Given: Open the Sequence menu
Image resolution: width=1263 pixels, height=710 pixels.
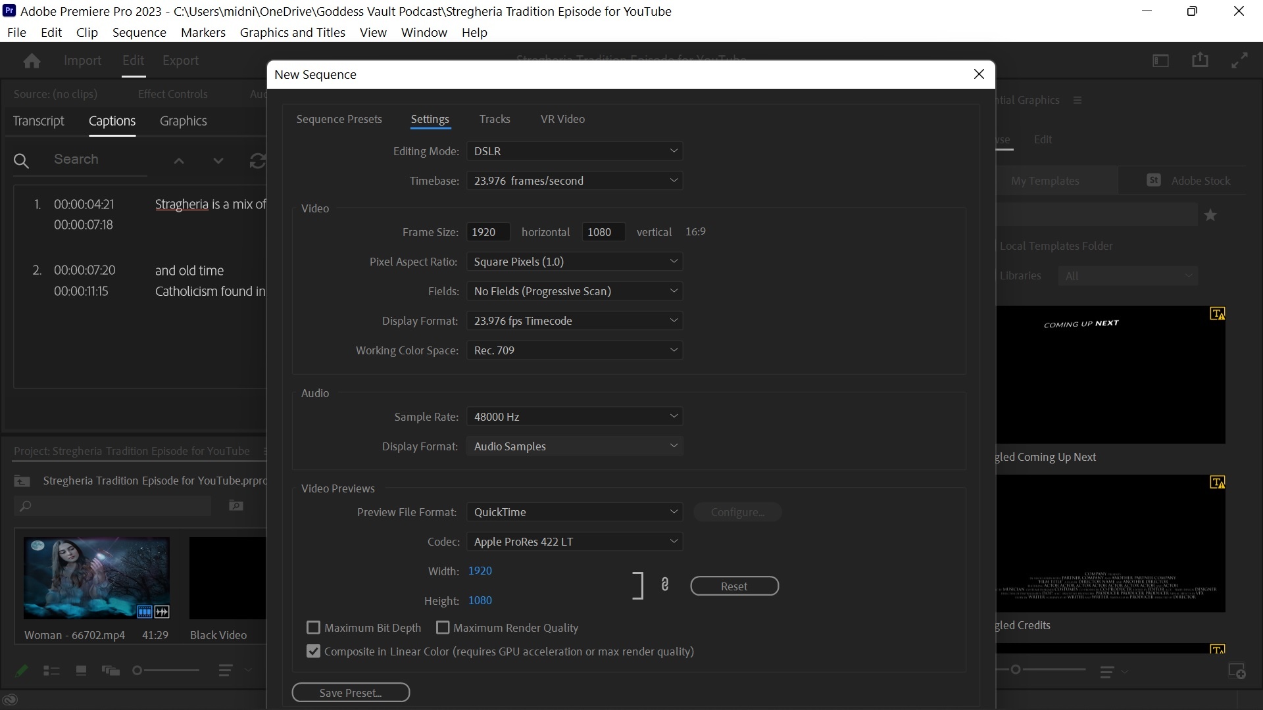Looking at the screenshot, I should pyautogui.click(x=139, y=32).
